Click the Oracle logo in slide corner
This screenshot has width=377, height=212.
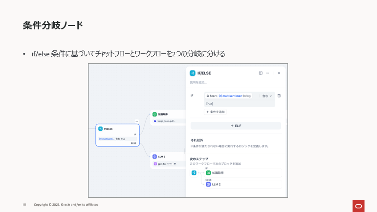(x=358, y=206)
